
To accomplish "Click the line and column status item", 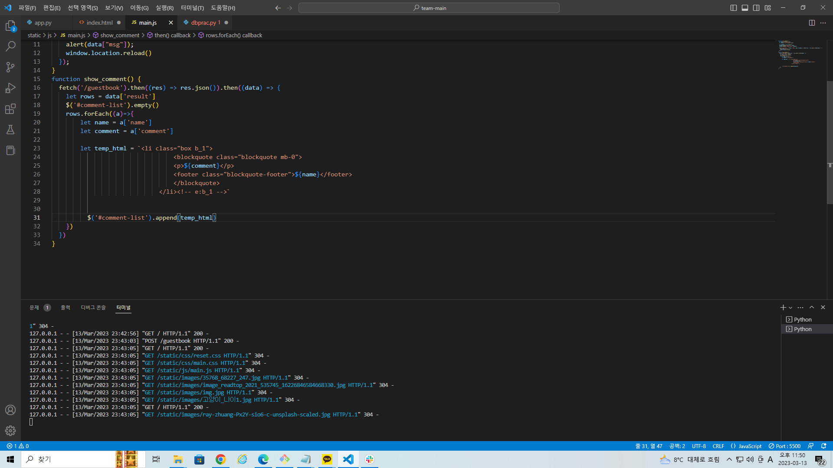I will [649, 446].
